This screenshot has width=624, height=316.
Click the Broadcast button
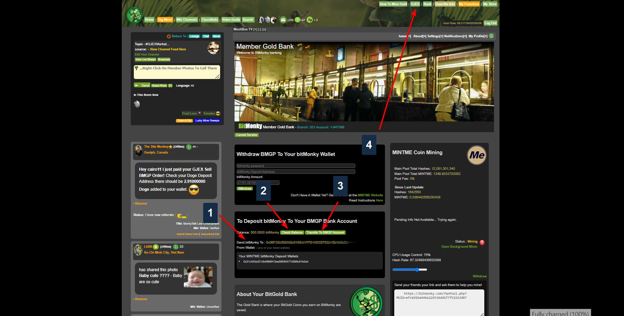point(164,59)
